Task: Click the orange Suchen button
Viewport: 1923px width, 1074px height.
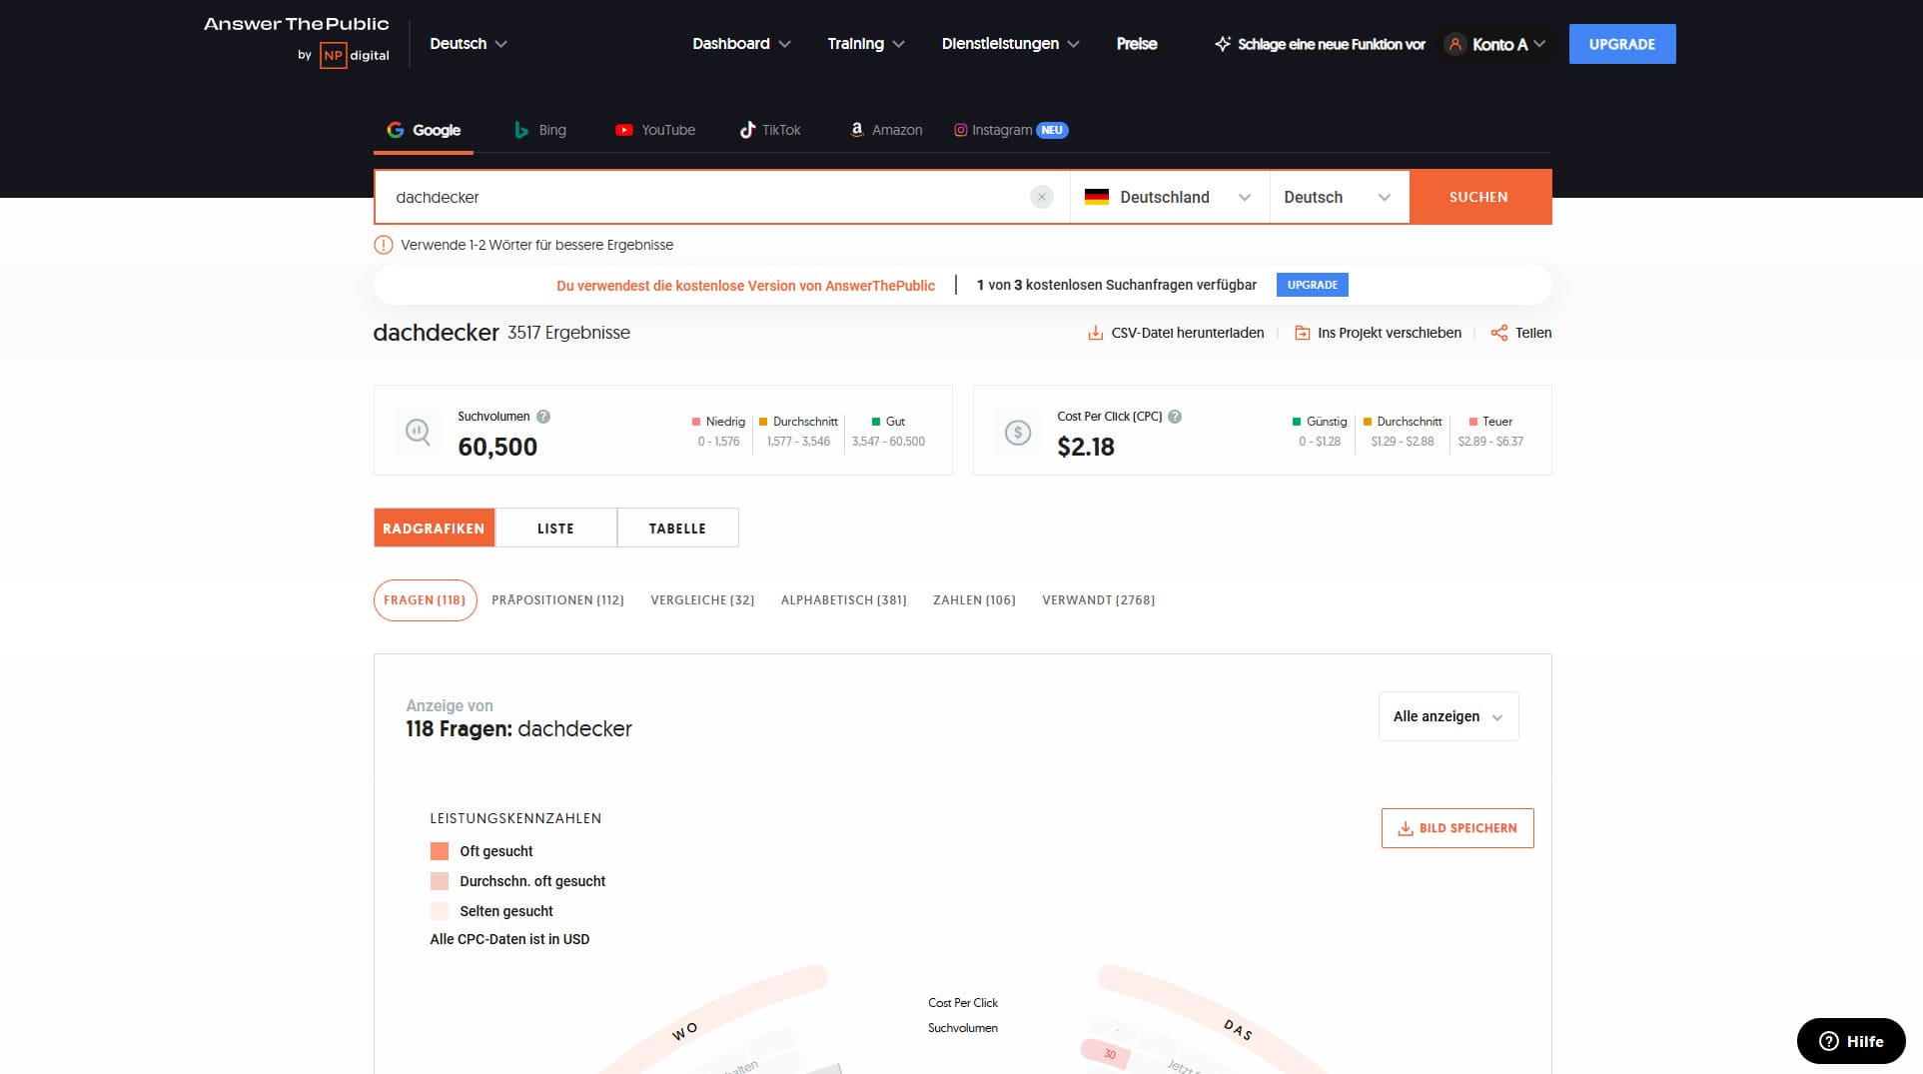Action: [1479, 197]
